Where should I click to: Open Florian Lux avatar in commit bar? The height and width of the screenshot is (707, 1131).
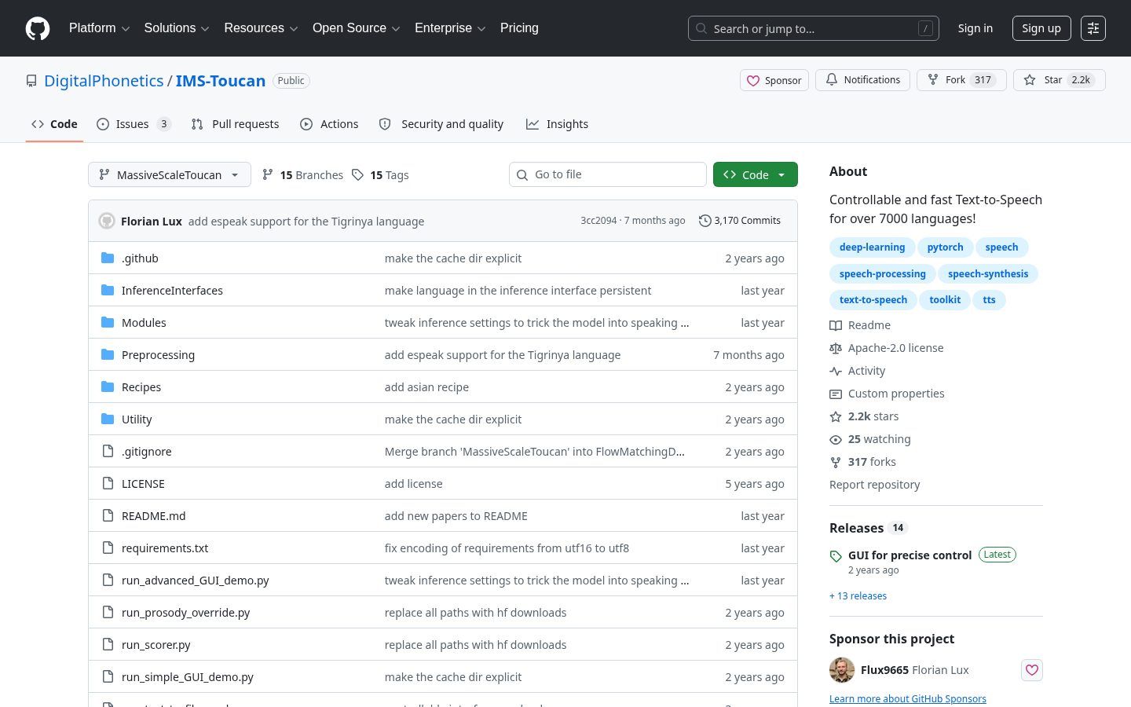(x=107, y=221)
